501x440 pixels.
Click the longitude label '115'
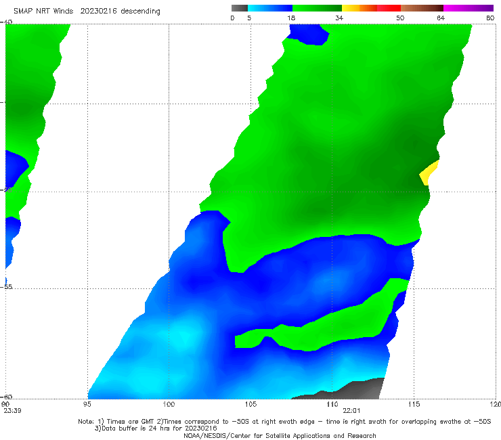[414, 404]
